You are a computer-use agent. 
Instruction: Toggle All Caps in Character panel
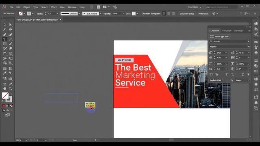pyautogui.click(x=211, y=75)
